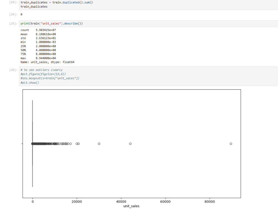
Task: Click the describe() code cell [25]
Action: point(148,24)
